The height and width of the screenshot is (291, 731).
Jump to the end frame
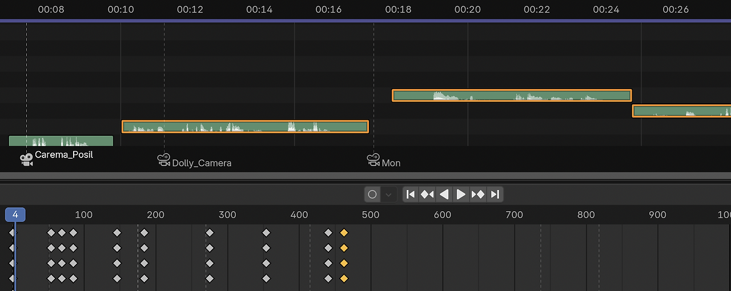(495, 195)
